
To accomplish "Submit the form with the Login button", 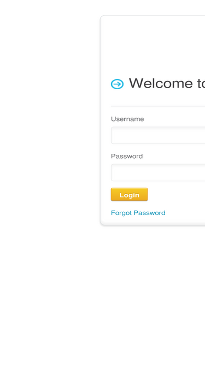I will click(x=129, y=194).
